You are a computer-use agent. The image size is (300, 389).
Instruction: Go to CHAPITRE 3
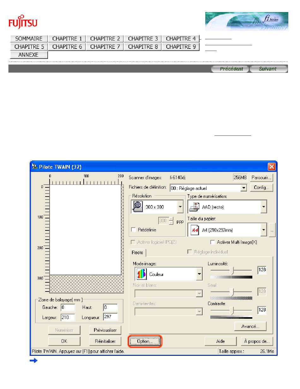pos(142,39)
